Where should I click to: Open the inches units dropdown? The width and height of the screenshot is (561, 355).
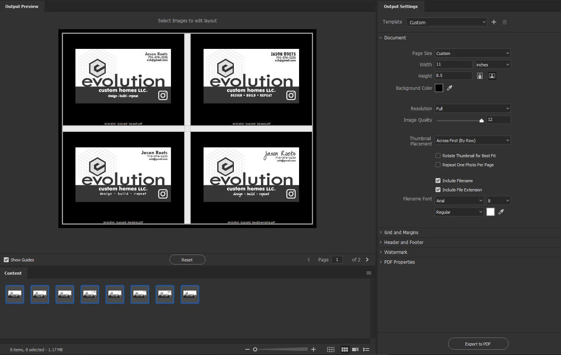coord(493,64)
